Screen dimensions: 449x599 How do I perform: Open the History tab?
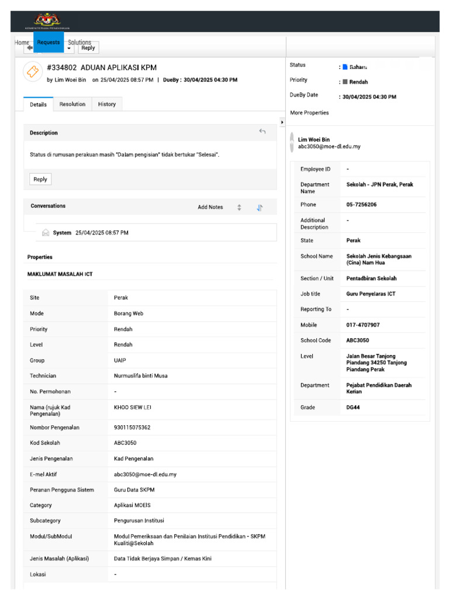tap(107, 104)
